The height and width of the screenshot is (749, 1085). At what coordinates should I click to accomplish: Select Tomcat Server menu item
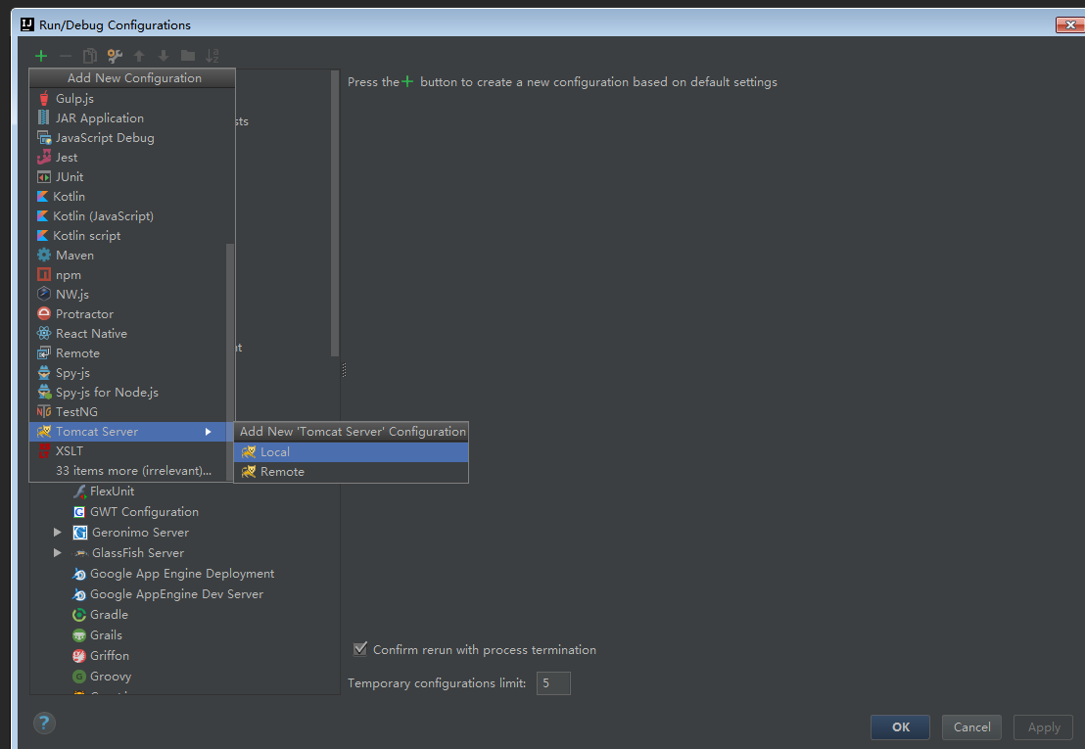[127, 432]
